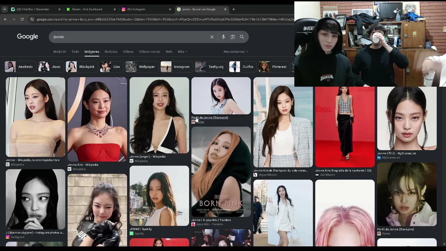Open "Jennie Kim de Blackpink: Su vida como..." title
The image size is (446, 251).
[x=280, y=170]
